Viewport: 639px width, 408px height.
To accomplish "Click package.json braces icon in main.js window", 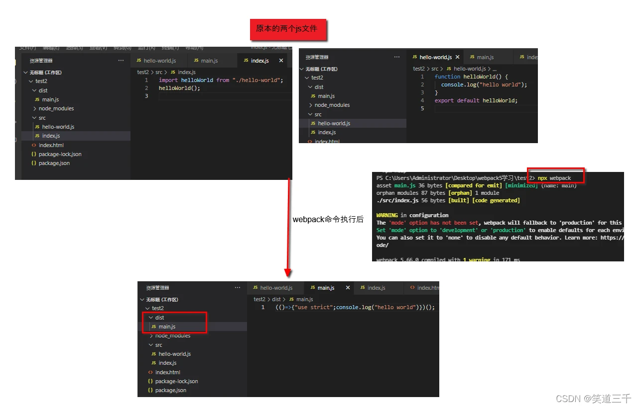I will [x=150, y=390].
